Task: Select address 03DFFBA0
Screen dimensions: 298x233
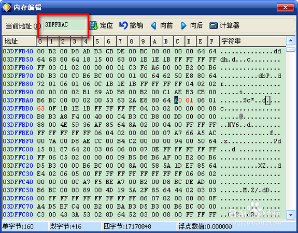Action: (x=18, y=100)
